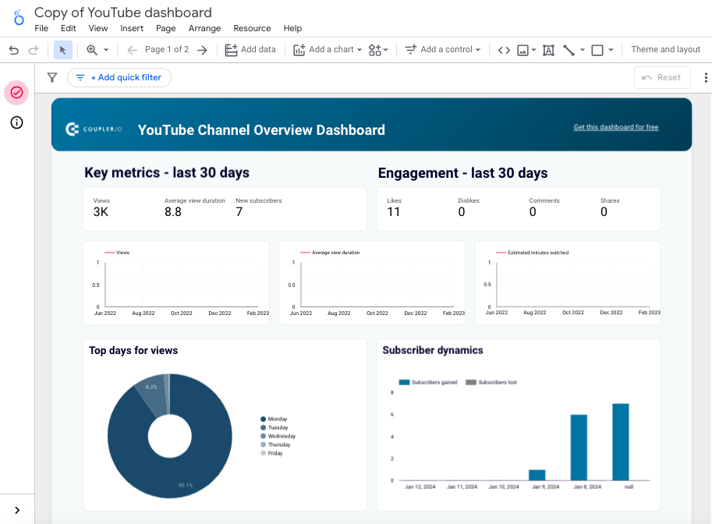Open the community visualizations dropdown
The height and width of the screenshot is (524, 712).
384,49
